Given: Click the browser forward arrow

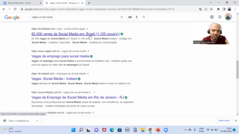Looking at the screenshot, I should [x=9, y=9].
